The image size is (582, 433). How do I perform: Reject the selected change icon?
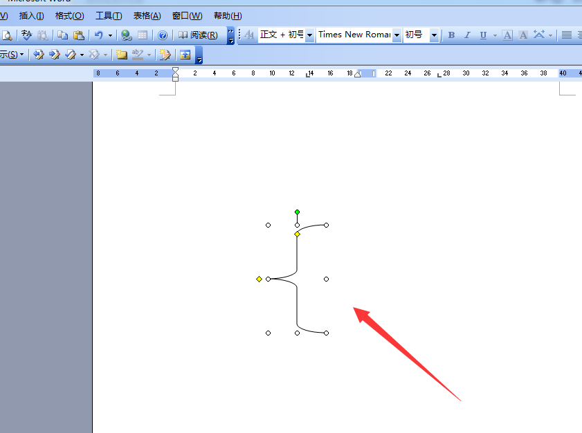94,55
